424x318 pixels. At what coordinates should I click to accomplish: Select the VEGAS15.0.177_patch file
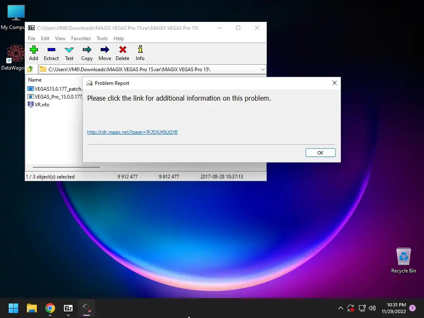[55, 89]
